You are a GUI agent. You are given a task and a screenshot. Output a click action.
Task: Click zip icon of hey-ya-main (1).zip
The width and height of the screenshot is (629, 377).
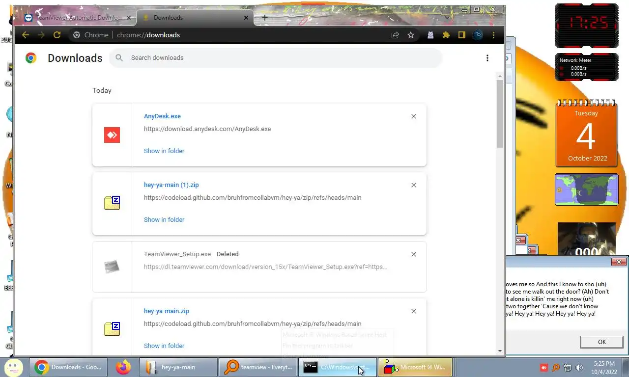coord(112,202)
